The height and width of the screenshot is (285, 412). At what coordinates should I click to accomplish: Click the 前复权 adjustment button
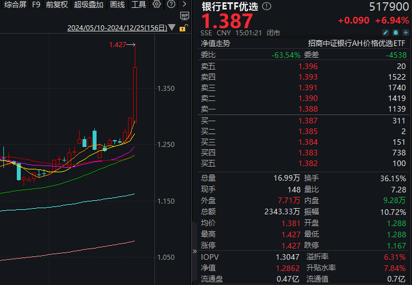[x=57, y=4]
